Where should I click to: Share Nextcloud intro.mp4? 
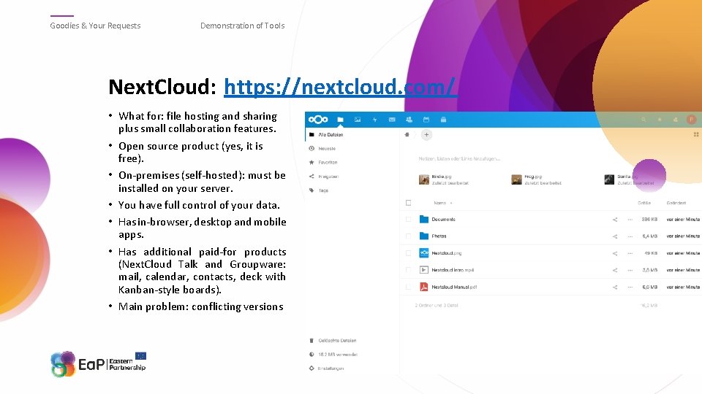pos(615,270)
